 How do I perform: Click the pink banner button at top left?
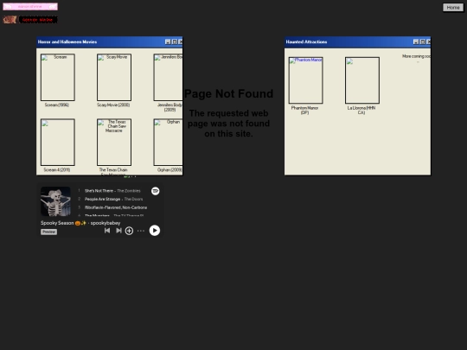[30, 7]
